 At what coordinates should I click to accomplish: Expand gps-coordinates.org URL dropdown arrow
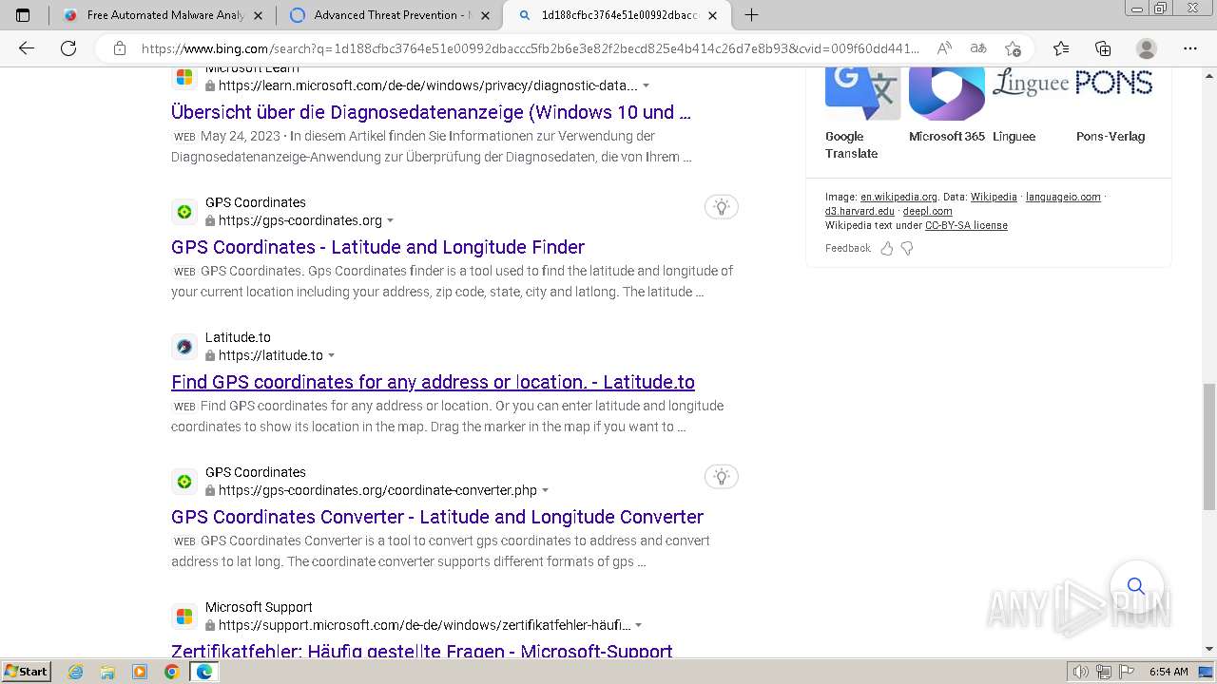pyautogui.click(x=390, y=220)
